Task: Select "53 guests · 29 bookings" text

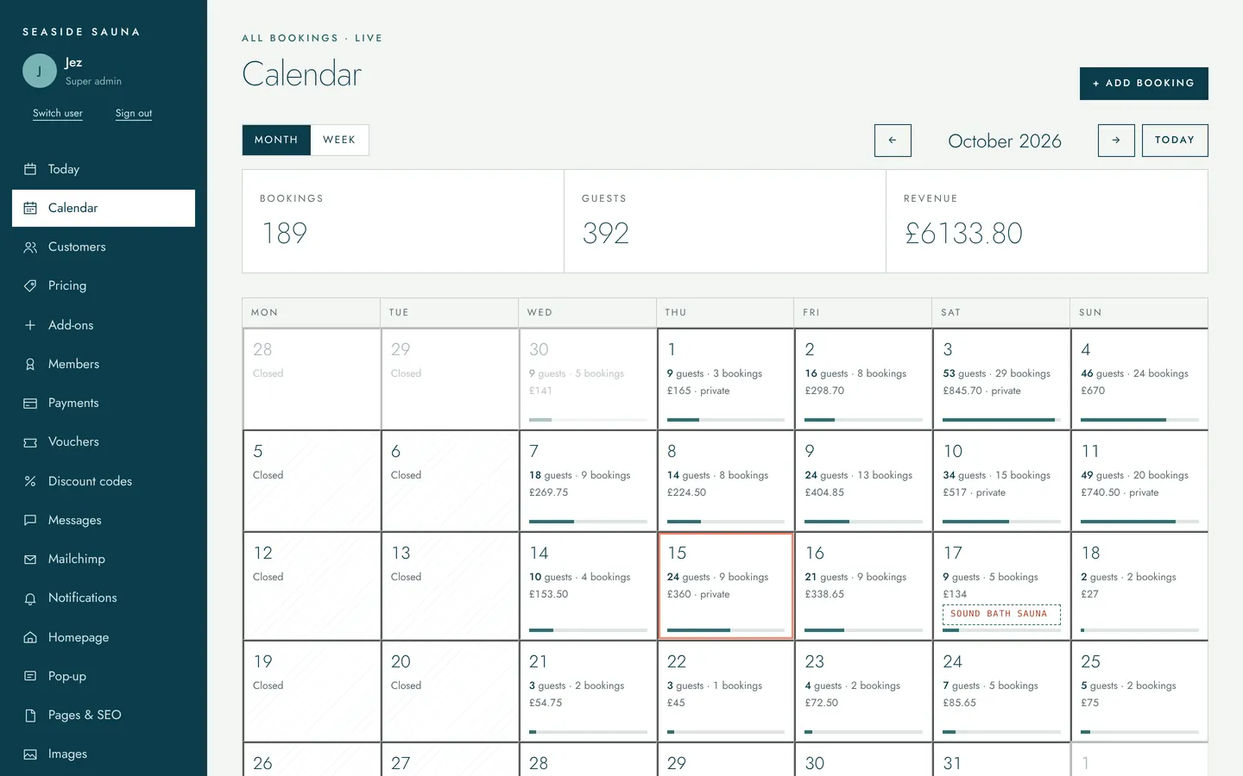Action: point(996,373)
